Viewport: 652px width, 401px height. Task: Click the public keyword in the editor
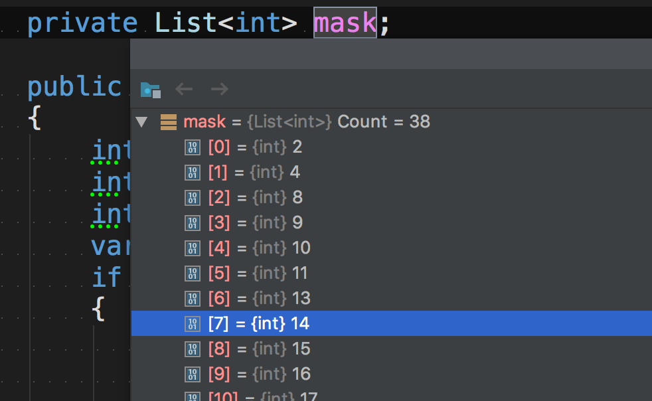coord(74,86)
